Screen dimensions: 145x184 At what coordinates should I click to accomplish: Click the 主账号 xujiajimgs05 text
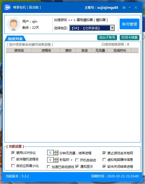click(101, 8)
